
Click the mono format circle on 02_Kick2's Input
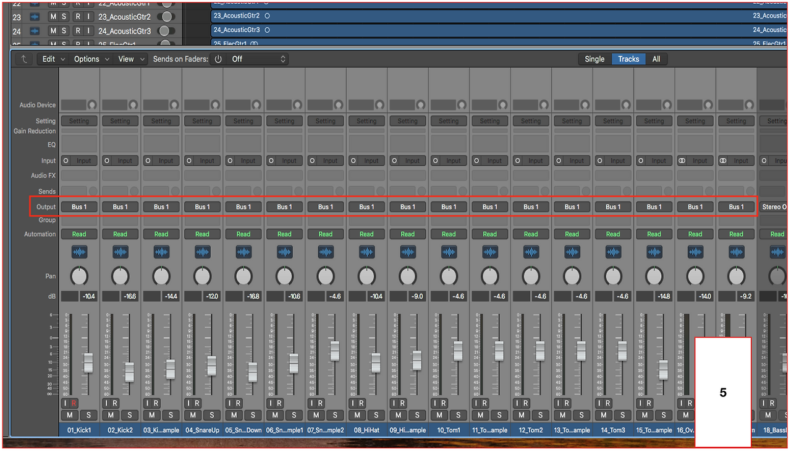[107, 161]
